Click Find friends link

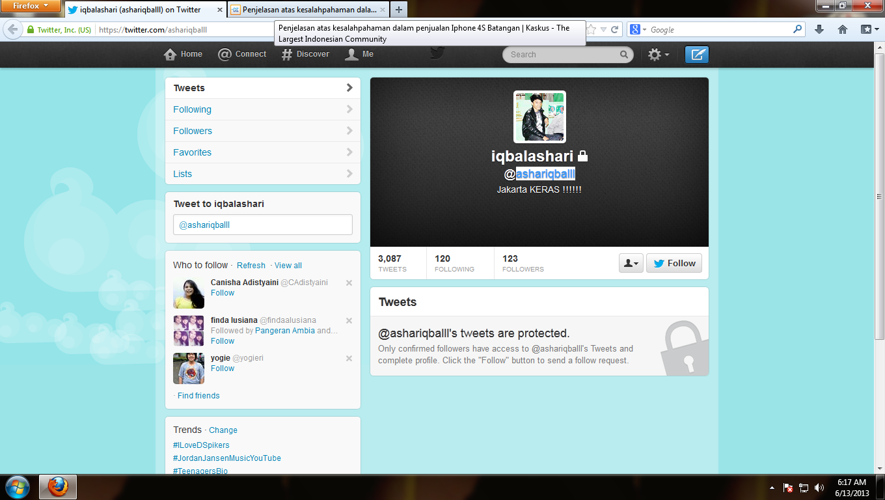coord(198,396)
